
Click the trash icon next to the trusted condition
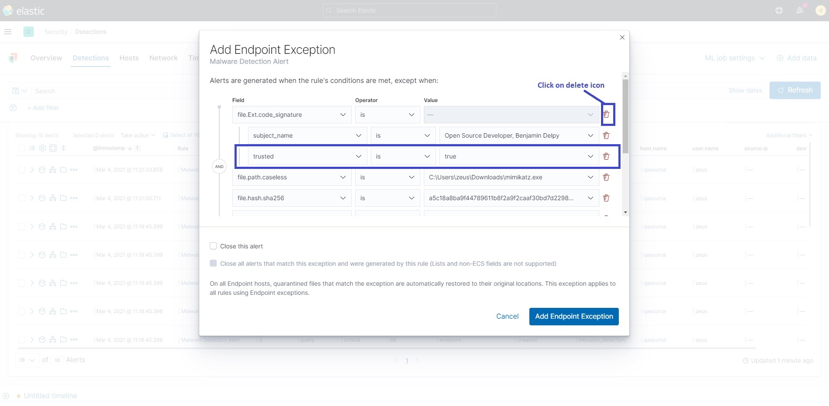(606, 156)
